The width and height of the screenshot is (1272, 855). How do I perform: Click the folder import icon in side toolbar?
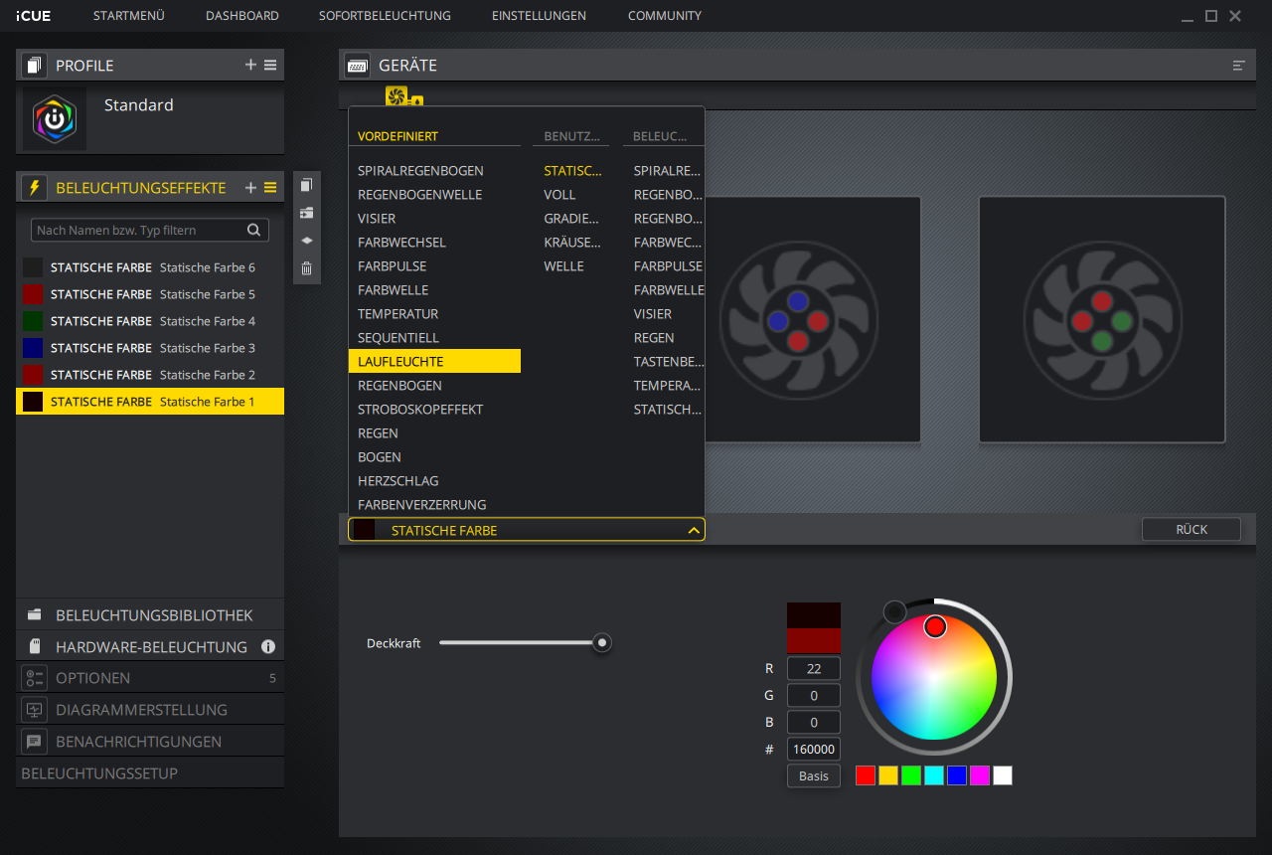306,213
